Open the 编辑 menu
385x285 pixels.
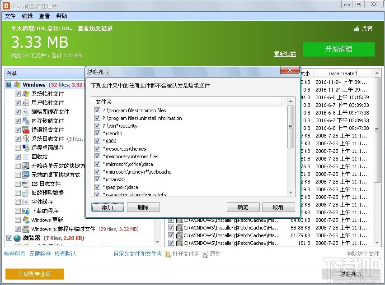[27, 16]
